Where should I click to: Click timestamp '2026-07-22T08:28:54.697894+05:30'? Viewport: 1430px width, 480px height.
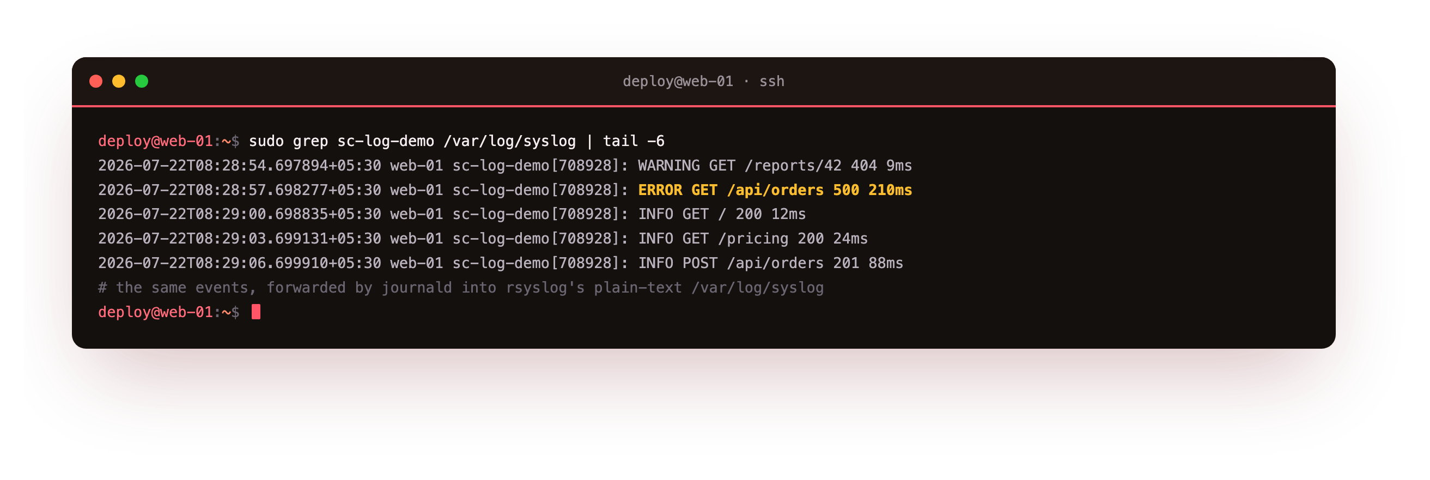[240, 166]
